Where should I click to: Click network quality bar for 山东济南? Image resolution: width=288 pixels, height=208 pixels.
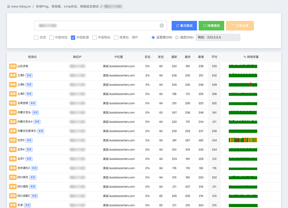[x=243, y=66]
